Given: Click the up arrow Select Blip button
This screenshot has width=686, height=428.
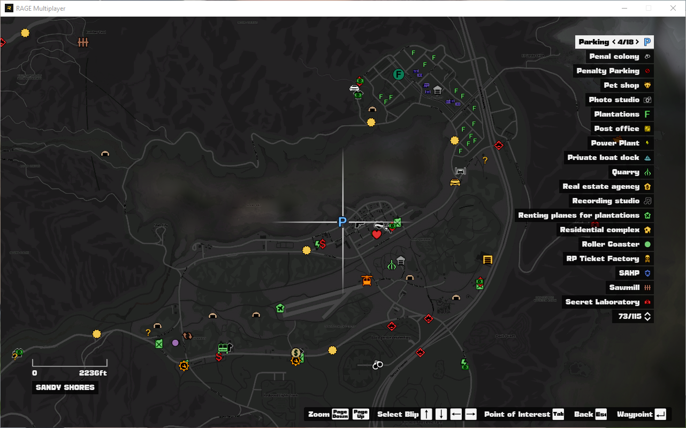Looking at the screenshot, I should [x=426, y=414].
